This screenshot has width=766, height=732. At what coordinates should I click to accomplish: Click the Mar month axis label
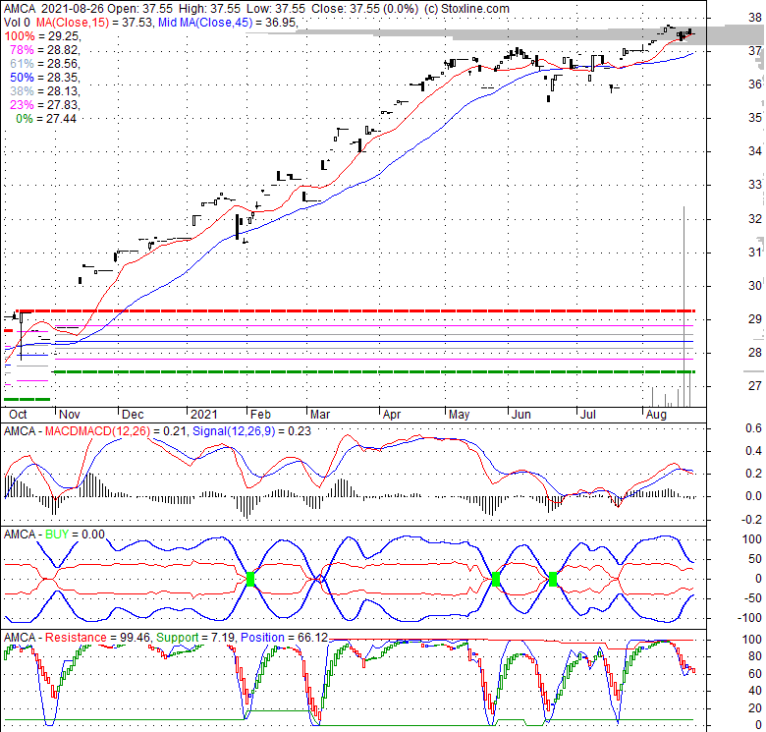pos(320,415)
